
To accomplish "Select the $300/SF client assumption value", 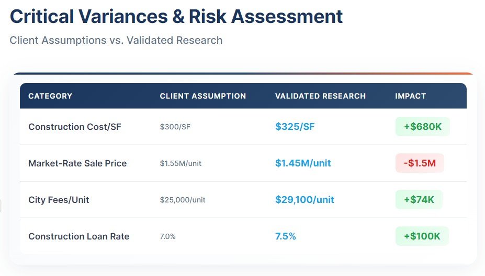I will click(175, 127).
